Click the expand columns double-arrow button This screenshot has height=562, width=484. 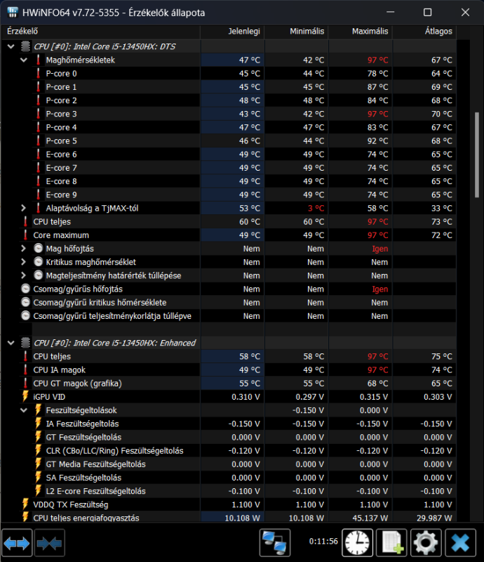(17, 543)
